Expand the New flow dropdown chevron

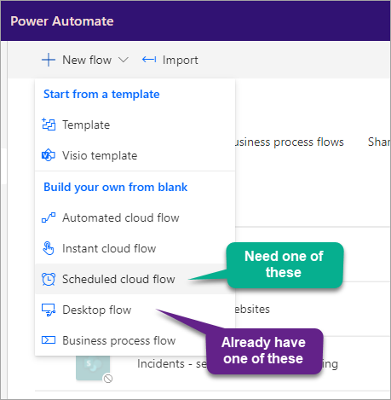point(124,60)
